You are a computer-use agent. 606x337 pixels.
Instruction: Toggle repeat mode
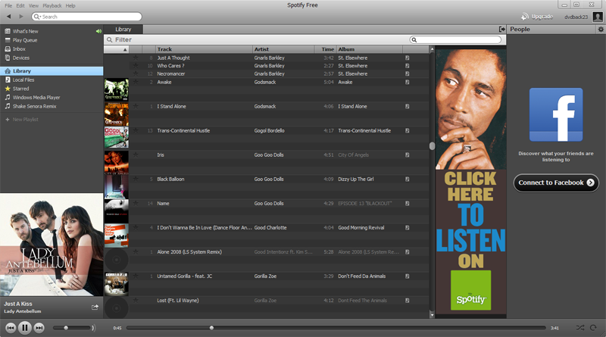click(593, 328)
